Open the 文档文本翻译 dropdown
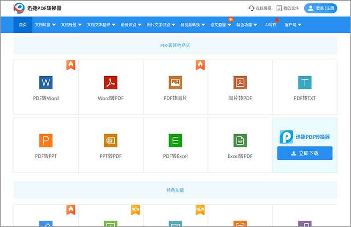 101,25
